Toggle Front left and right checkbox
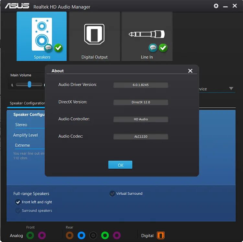Screen dimensions: 243x242 click(18, 202)
